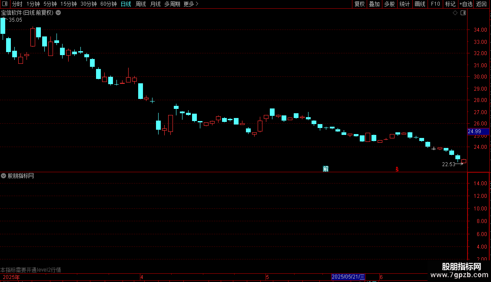Click the 2025/05/21/三 date label
Viewport: 491px width, 282px height.
(x=348, y=277)
